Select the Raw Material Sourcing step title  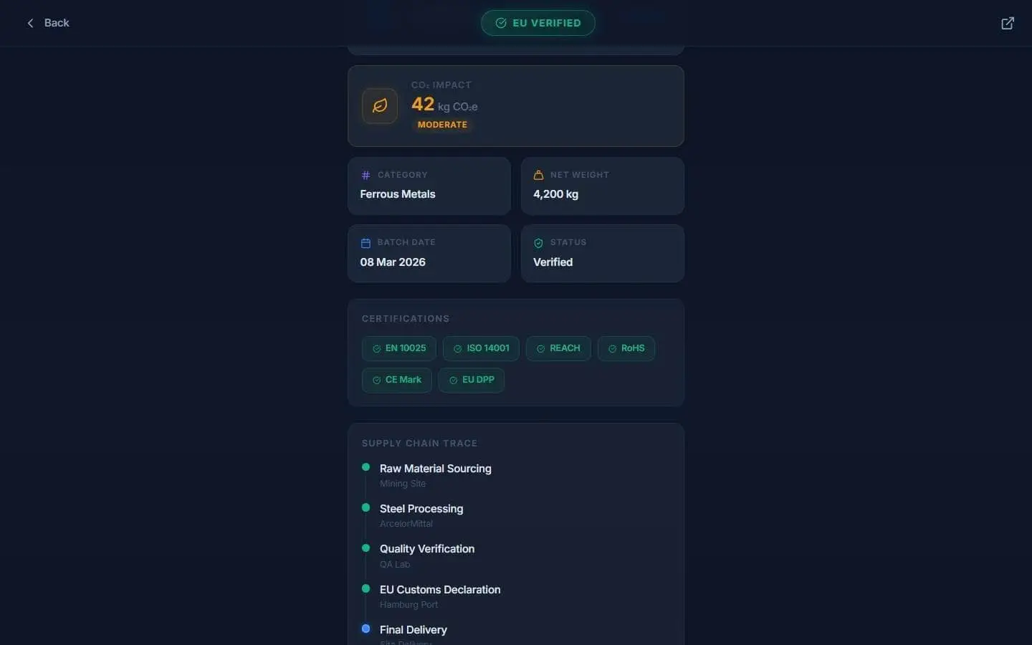click(x=436, y=469)
